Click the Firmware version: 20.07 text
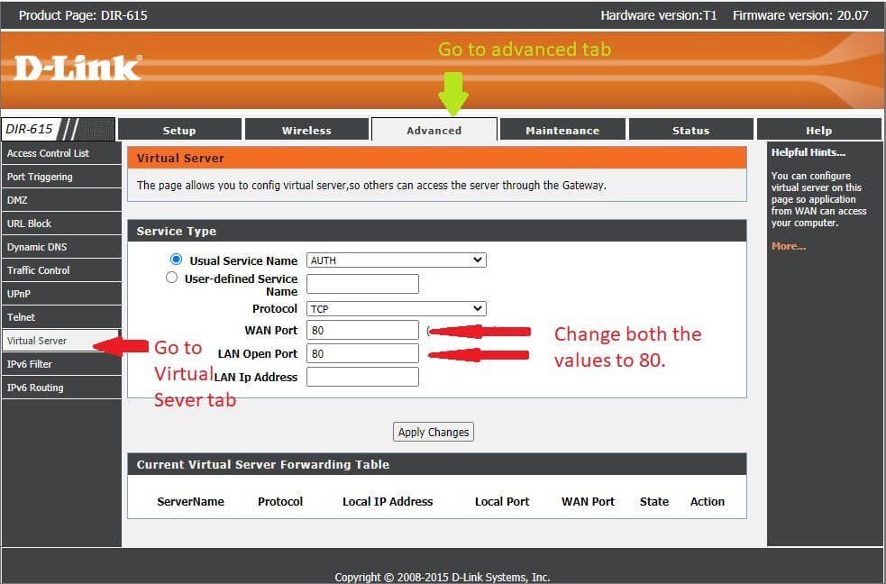The width and height of the screenshot is (886, 584). pyautogui.click(x=800, y=15)
